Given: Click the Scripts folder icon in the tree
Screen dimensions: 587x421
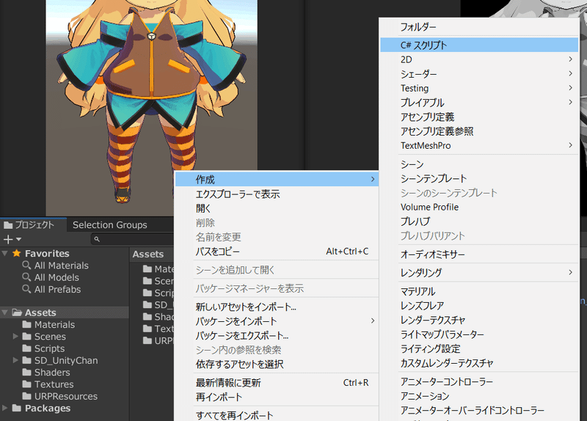Looking at the screenshot, I should 26,348.
